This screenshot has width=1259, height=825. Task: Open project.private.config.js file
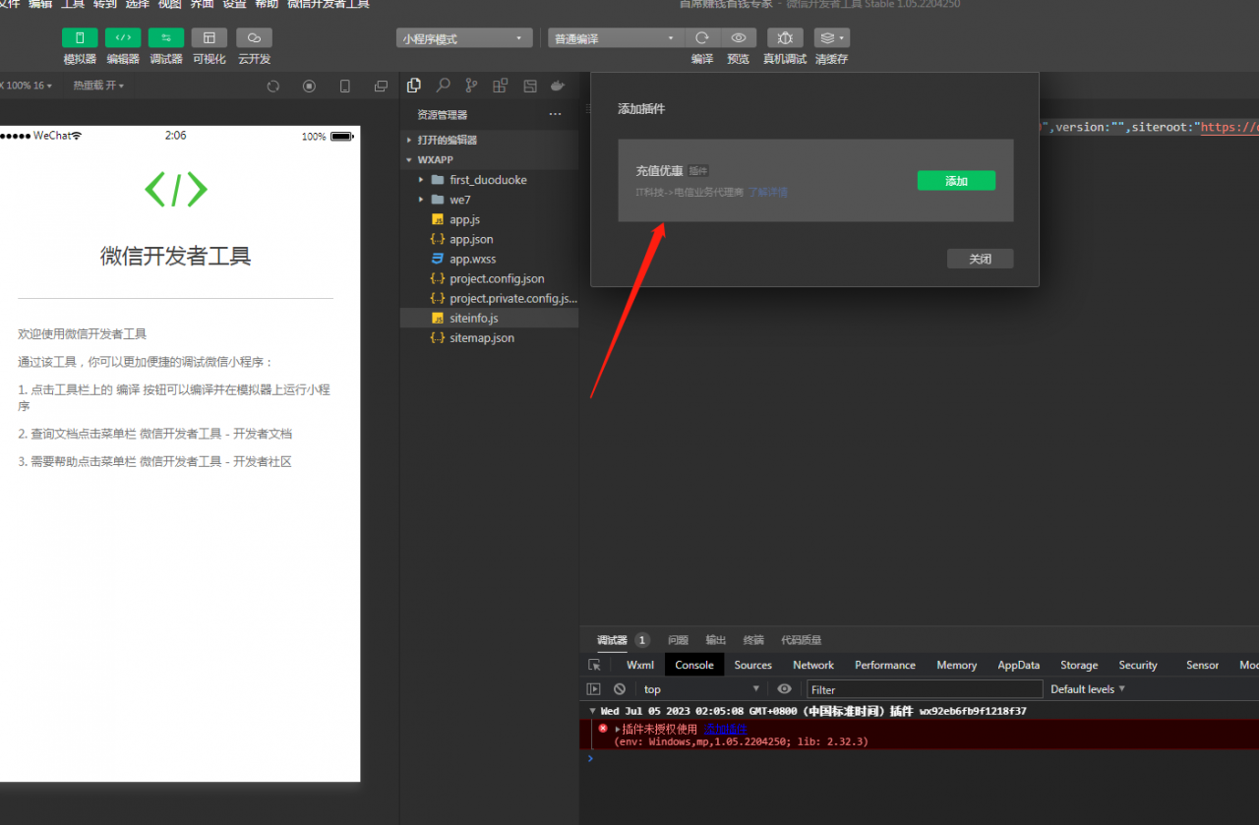click(x=489, y=298)
